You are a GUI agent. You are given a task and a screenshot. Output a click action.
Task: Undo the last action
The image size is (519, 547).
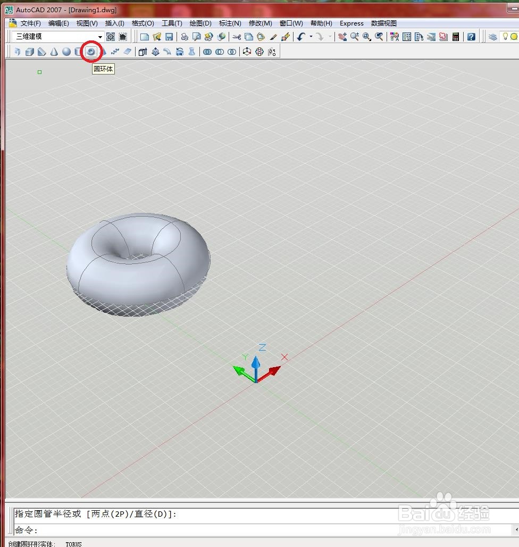(x=301, y=37)
